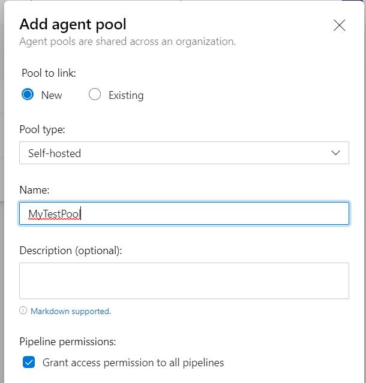Select the New pool radio button
This screenshot has height=383, width=366.
point(28,94)
